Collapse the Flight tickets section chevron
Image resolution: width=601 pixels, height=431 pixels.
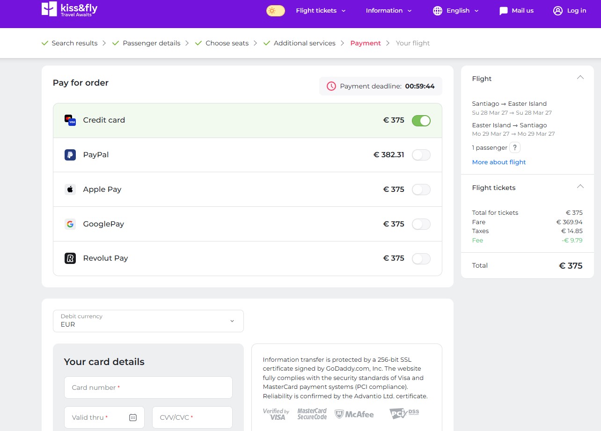pyautogui.click(x=580, y=187)
